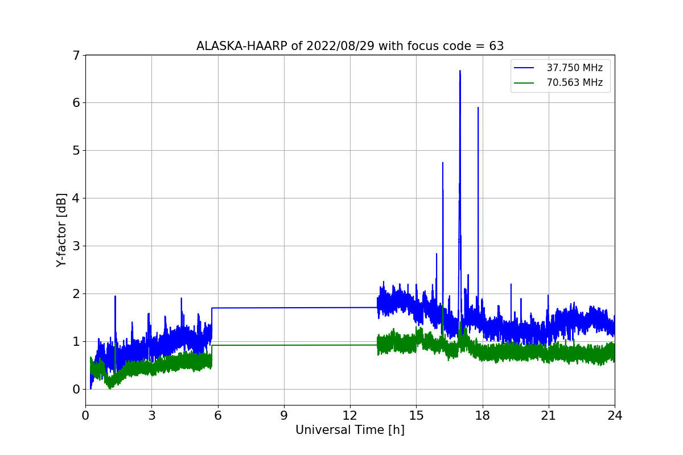This screenshot has height=455, width=683.
Task: Click x-axis tick label 0
Action: pyautogui.click(x=85, y=416)
